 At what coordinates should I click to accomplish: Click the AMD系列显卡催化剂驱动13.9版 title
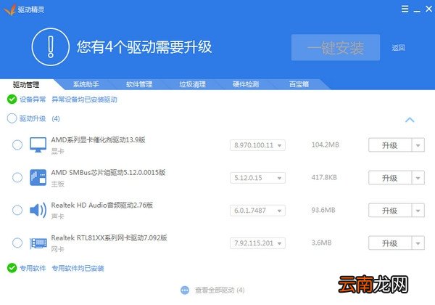click(98, 139)
